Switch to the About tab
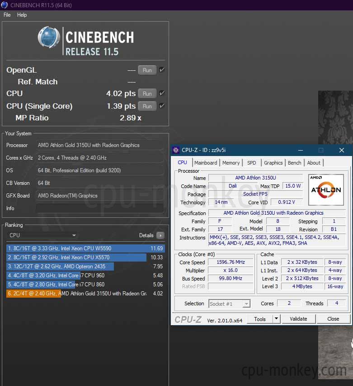The height and width of the screenshot is (386, 353). [314, 163]
